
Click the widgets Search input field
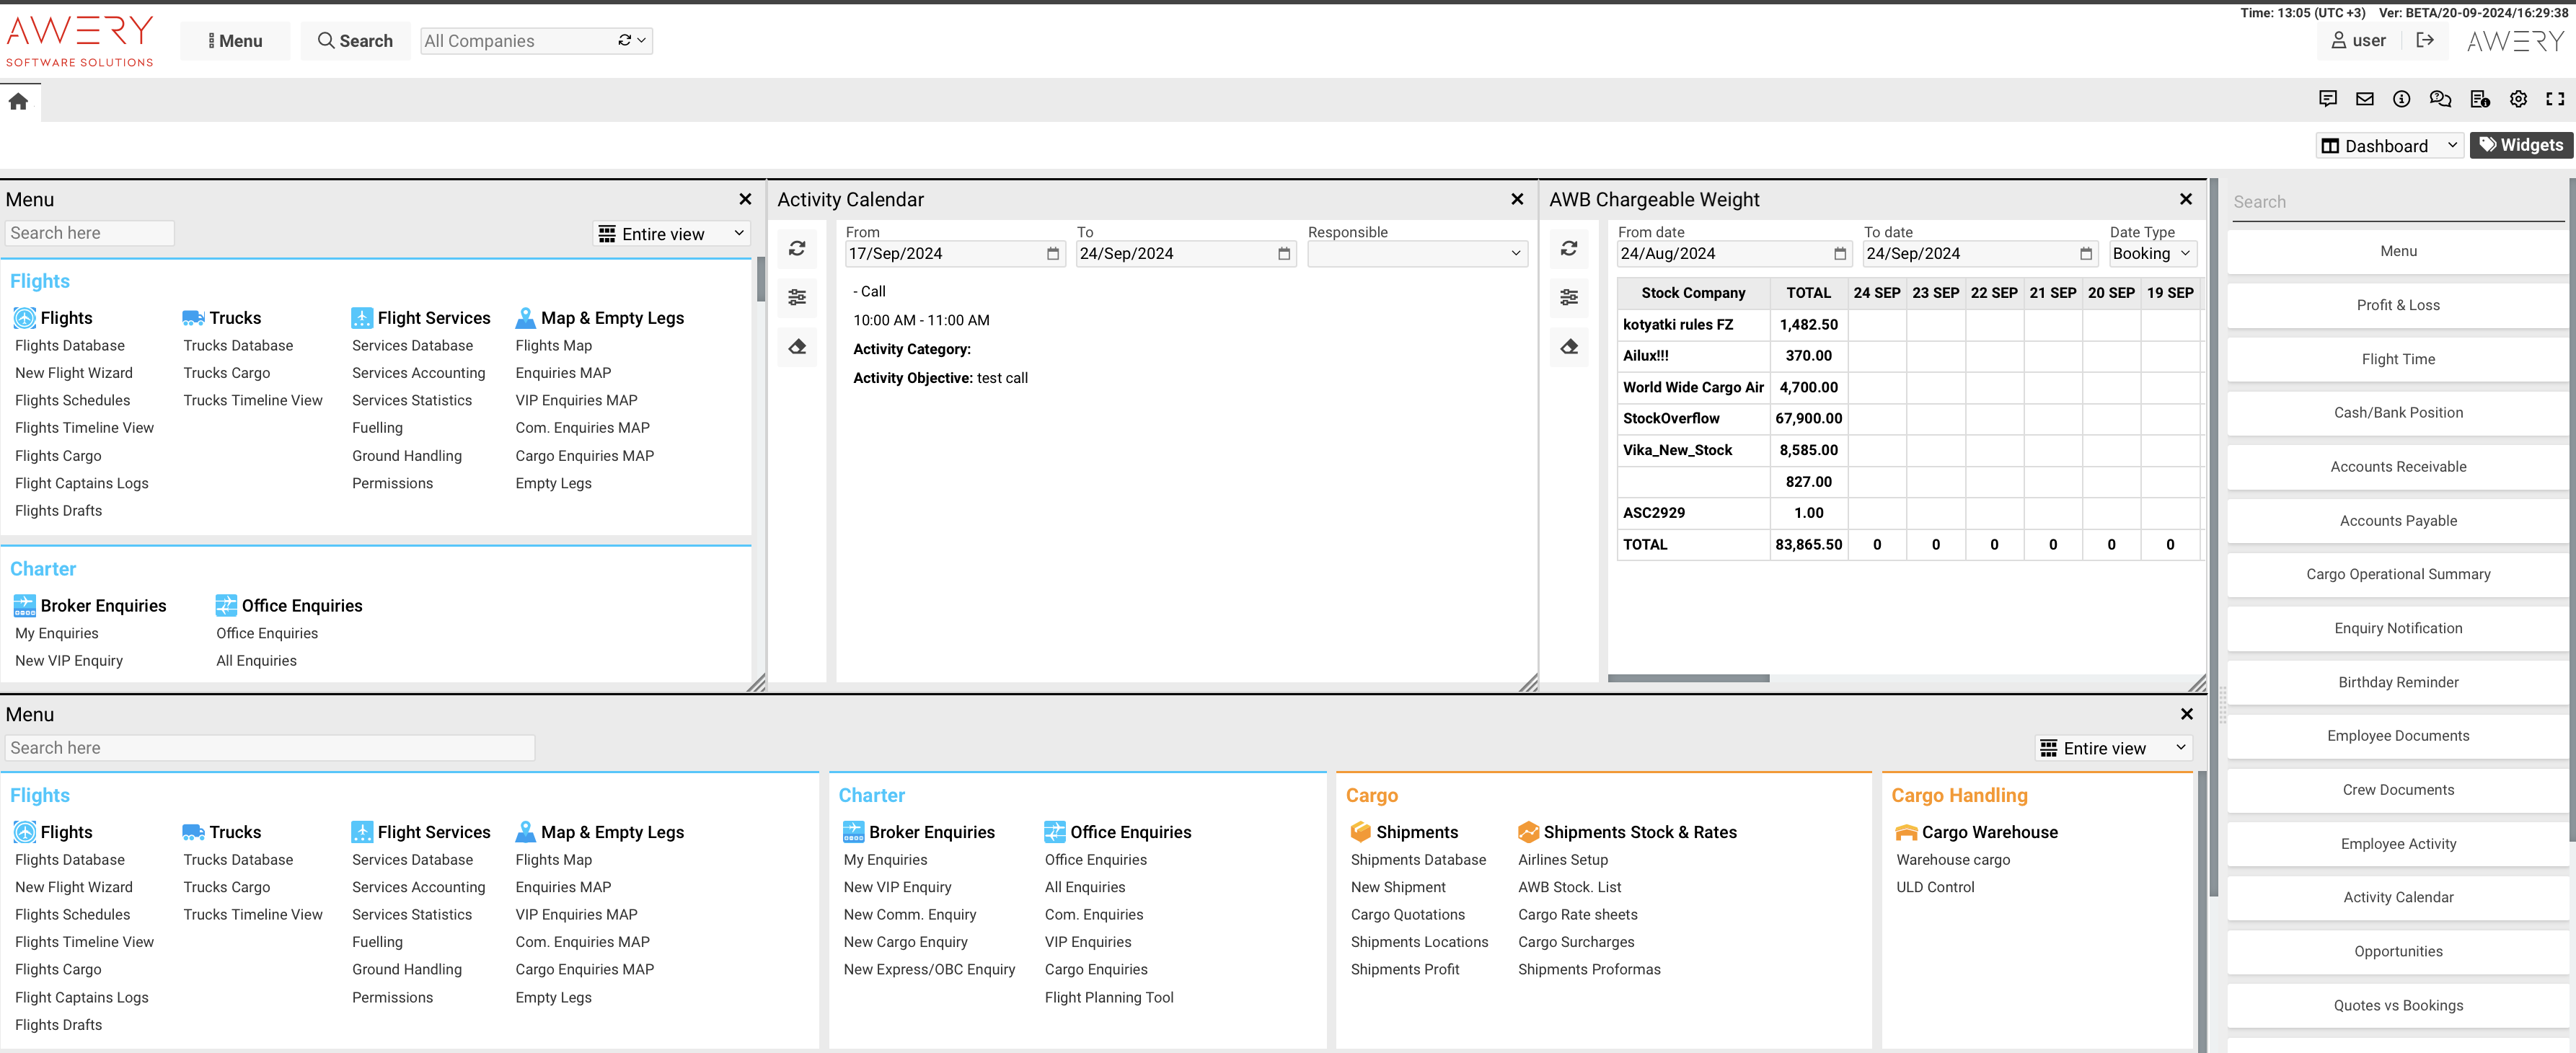[2397, 202]
